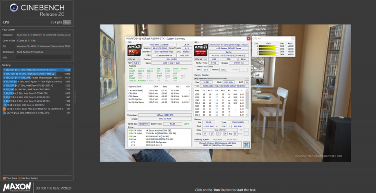376x193 pixels.
Task: Select the Core i7-4850HQ ranking row
Action: click(x=37, y=101)
